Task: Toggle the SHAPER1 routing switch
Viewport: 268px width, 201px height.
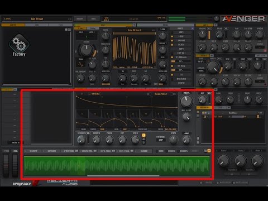Action: click(172, 41)
